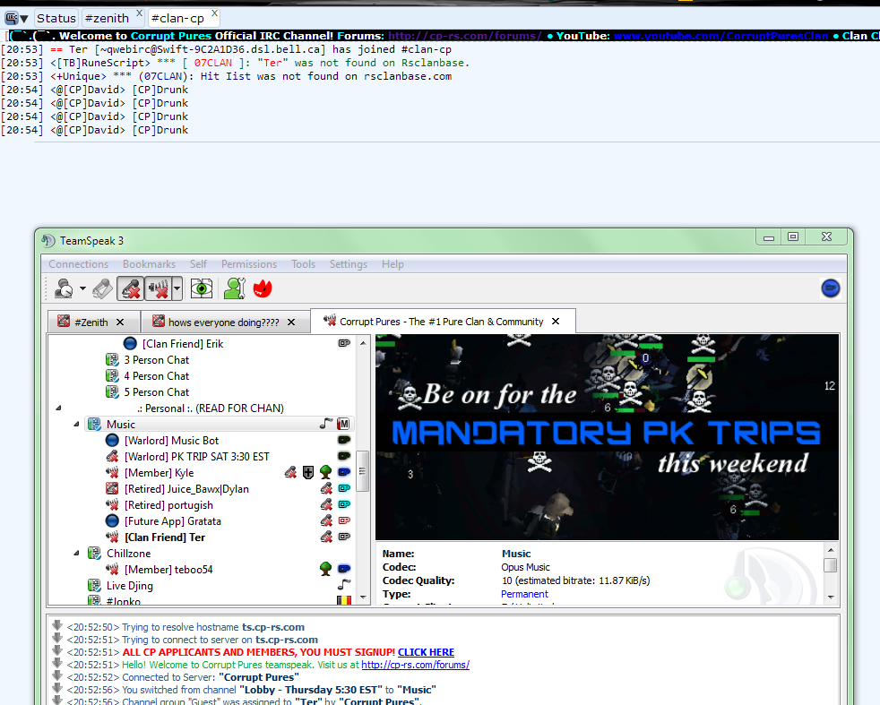Select the 4 Person Chat channel

point(156,376)
